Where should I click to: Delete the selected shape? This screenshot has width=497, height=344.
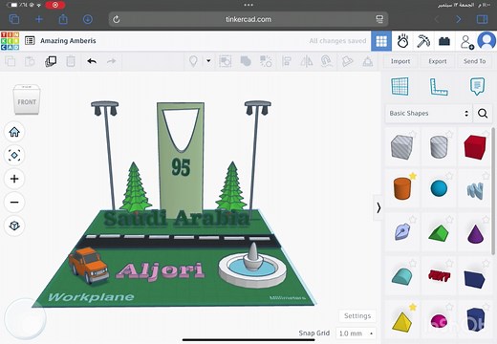[71, 61]
